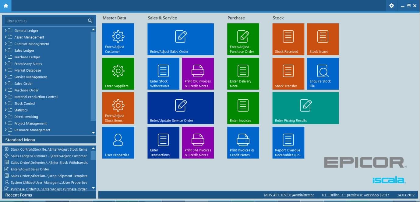The width and height of the screenshot is (420, 202).
Task: Click Recent Forms scrollbar up arrow
Action: (94, 148)
